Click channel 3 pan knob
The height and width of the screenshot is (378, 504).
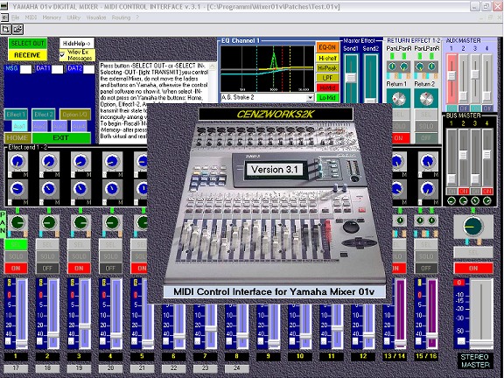coord(80,222)
